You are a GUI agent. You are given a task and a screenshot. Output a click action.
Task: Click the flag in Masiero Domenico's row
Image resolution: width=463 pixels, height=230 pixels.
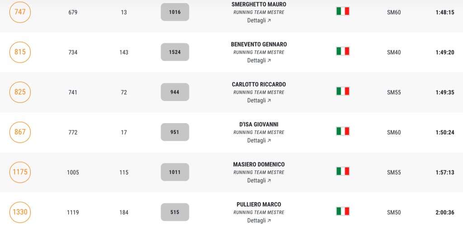point(343,171)
